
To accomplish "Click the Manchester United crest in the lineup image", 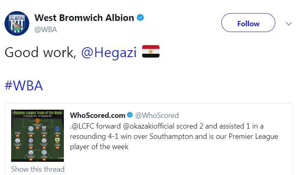I will (x=38, y=120).
